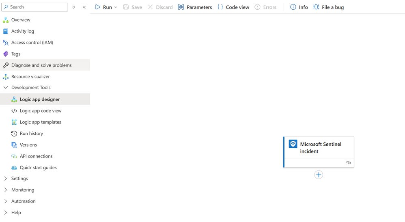The width and height of the screenshot is (405, 222).
Task: Collapse the sidebar with the double chevron
Action: tap(84, 7)
